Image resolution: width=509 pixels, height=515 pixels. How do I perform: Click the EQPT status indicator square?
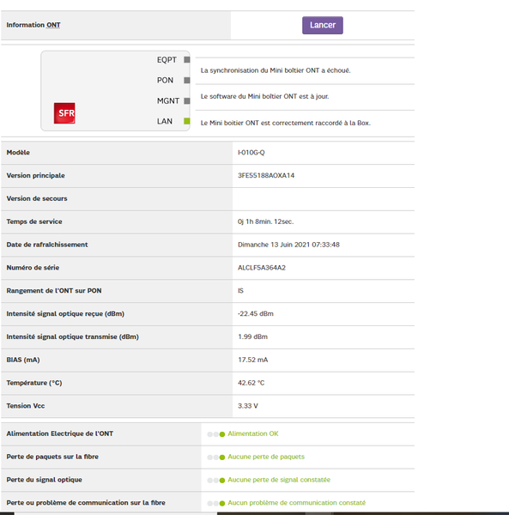pos(187,59)
